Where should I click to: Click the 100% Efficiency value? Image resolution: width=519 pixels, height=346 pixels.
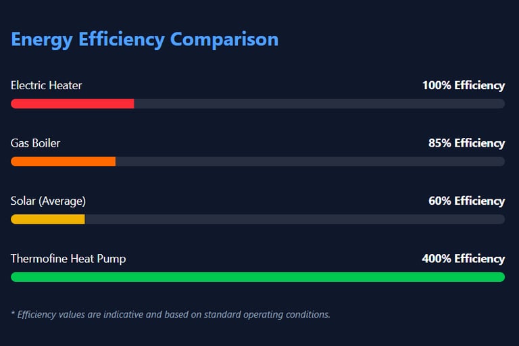click(x=463, y=85)
